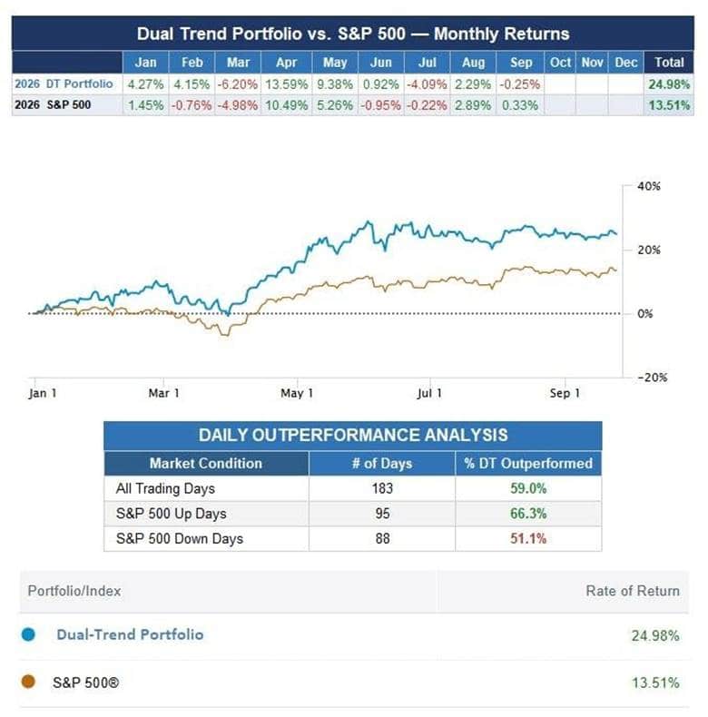The width and height of the screenshot is (708, 717).
Task: Click the 51.1% down days value
Action: click(x=528, y=538)
